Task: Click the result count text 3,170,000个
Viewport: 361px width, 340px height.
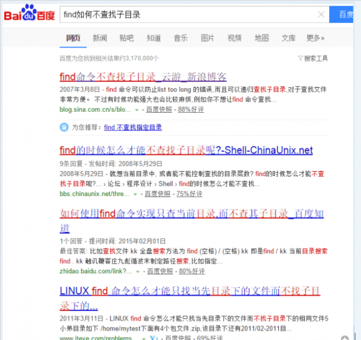Action: 142,58
